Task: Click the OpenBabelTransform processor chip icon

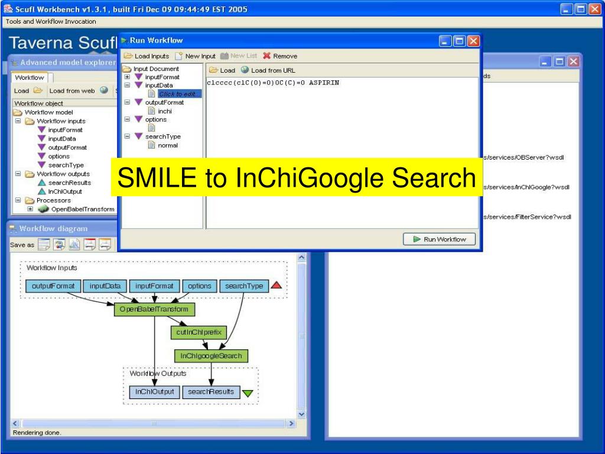Action: (x=43, y=209)
